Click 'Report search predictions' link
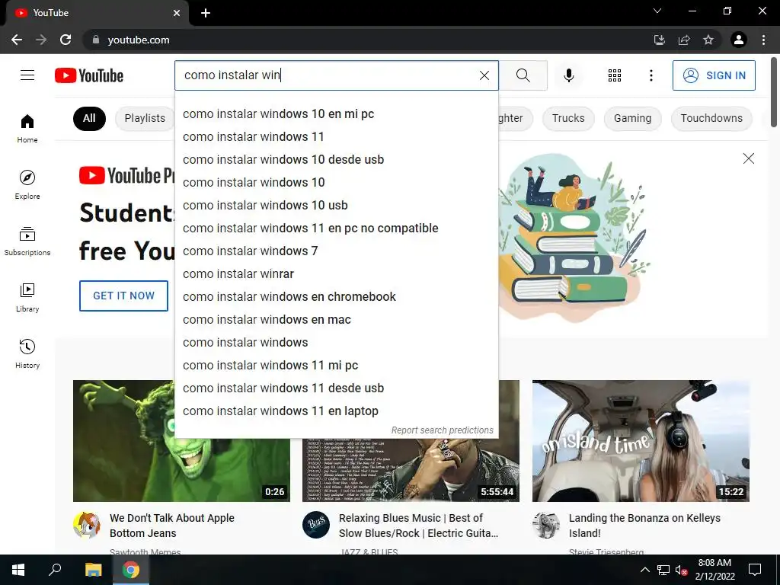Screen dimensions: 780x585 443,430
